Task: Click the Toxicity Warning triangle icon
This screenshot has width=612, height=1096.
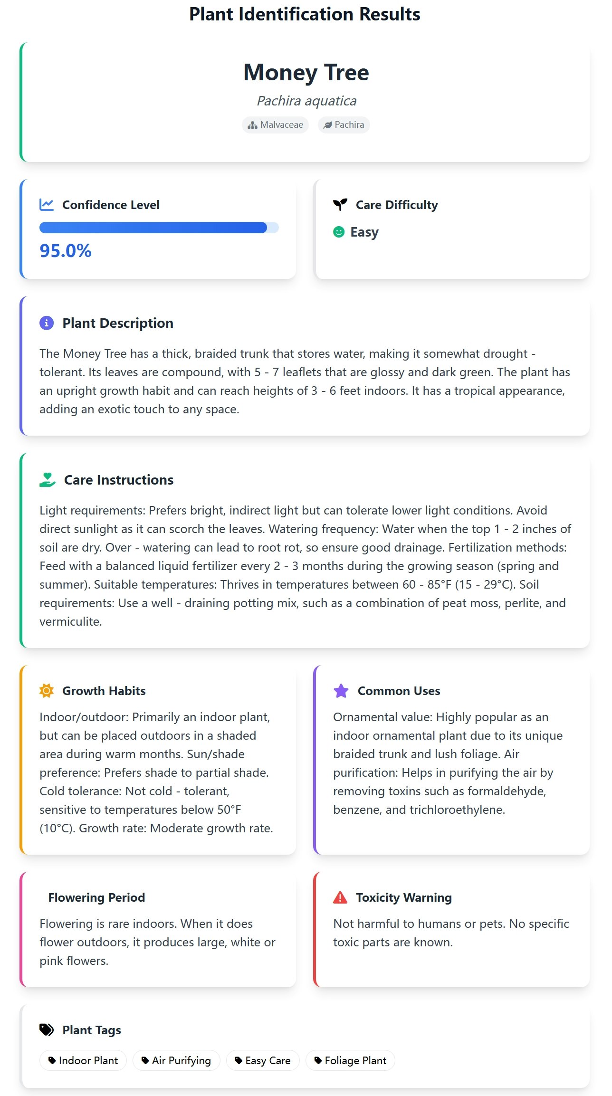Action: (340, 897)
